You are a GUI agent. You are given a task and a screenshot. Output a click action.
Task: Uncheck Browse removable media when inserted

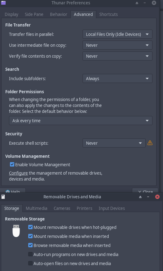30,245
